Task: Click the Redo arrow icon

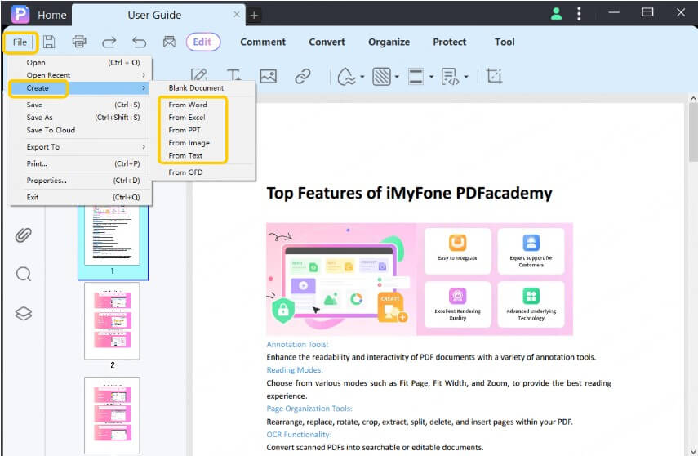Action: tap(109, 42)
